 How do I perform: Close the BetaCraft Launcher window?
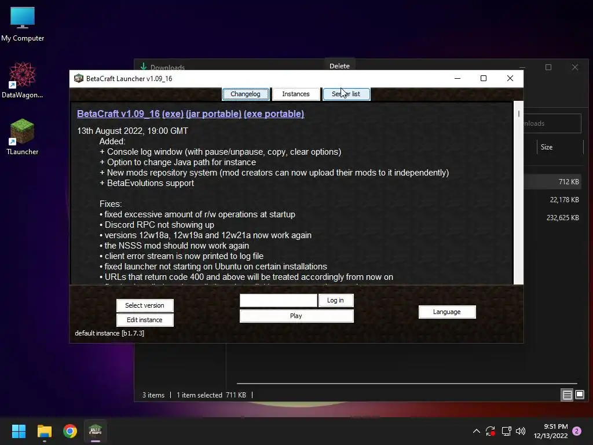tap(510, 78)
